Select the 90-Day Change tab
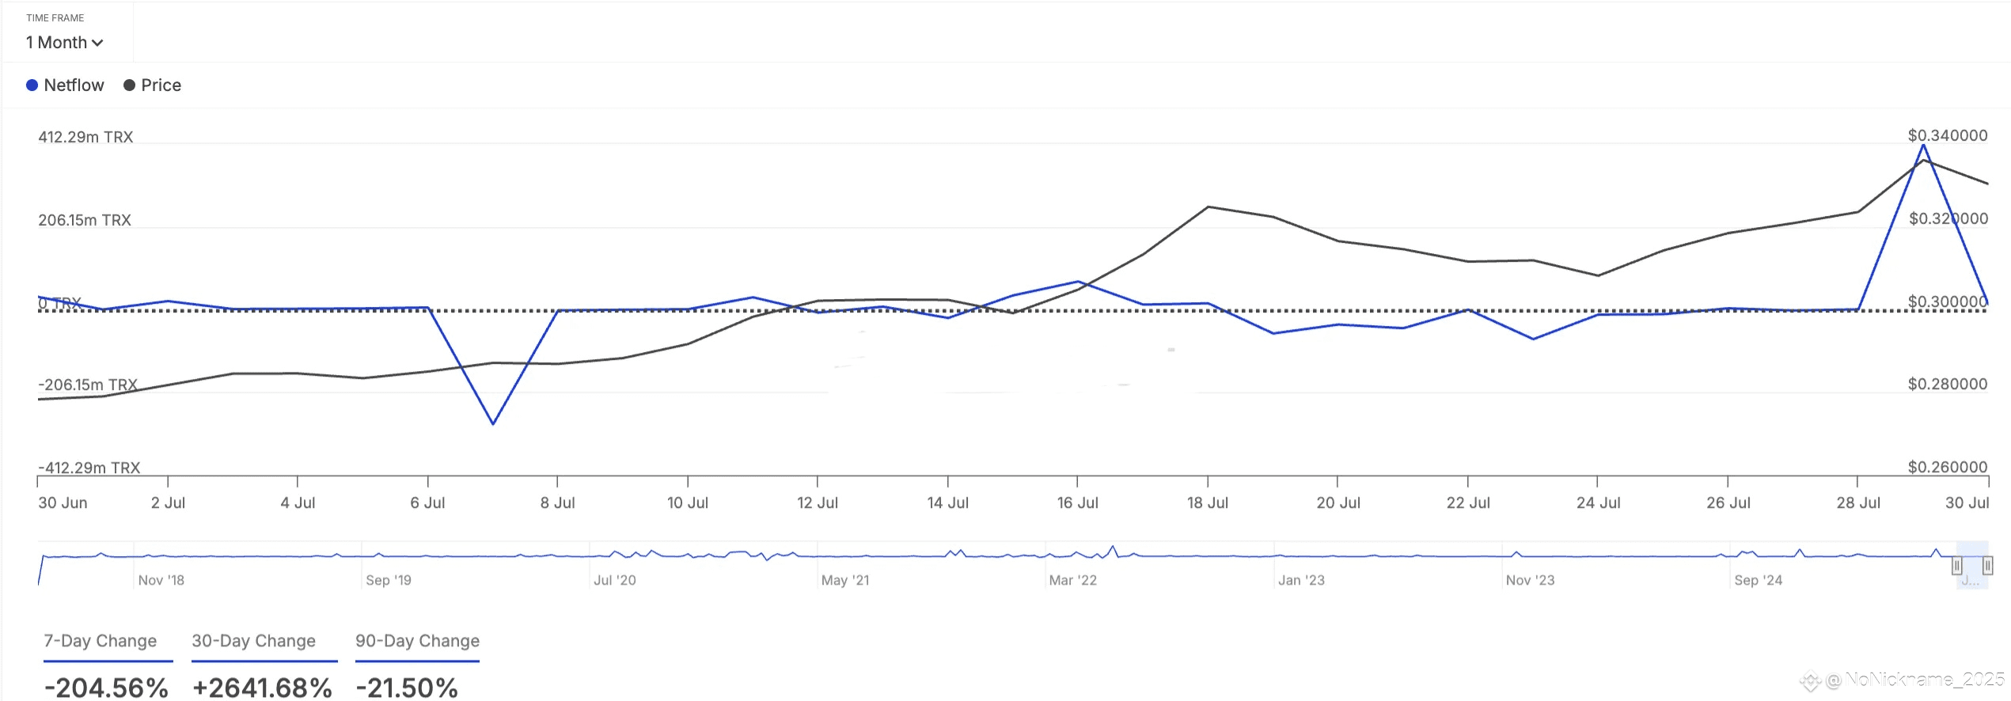 [x=417, y=641]
